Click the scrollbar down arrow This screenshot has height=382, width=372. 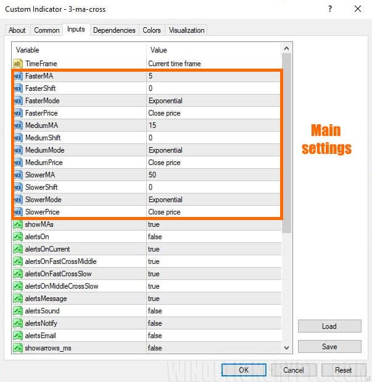pos(287,348)
